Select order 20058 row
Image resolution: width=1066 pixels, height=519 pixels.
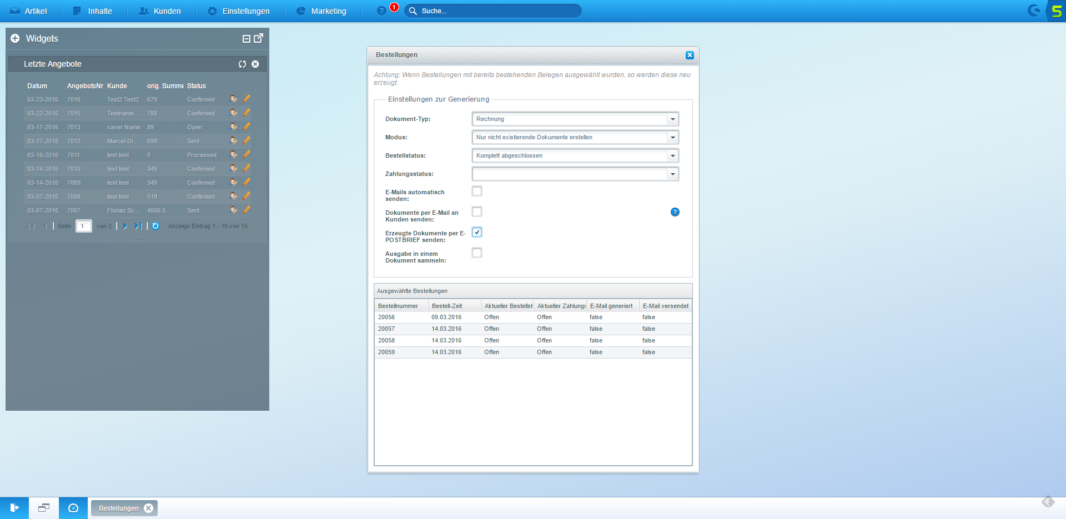pyautogui.click(x=533, y=341)
